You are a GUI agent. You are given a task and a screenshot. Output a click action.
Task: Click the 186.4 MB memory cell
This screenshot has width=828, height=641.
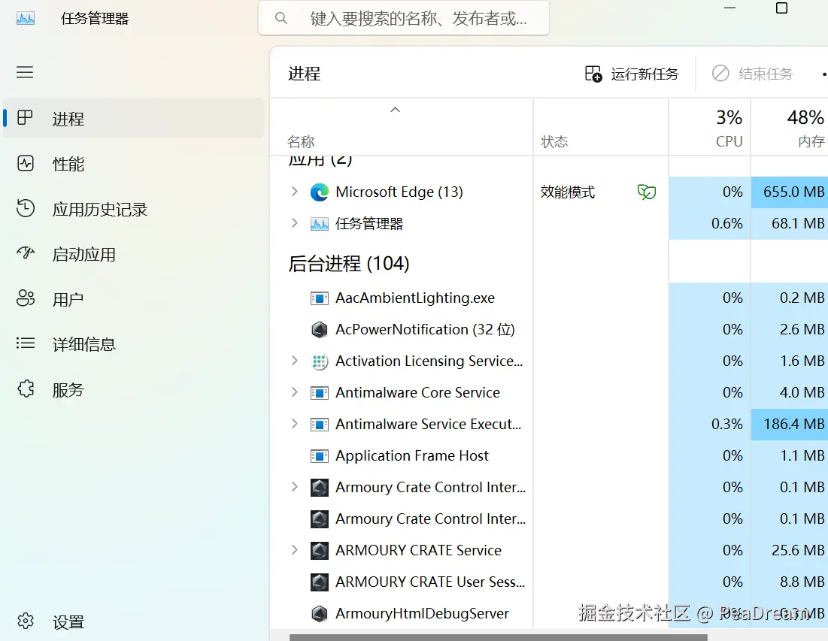(790, 424)
